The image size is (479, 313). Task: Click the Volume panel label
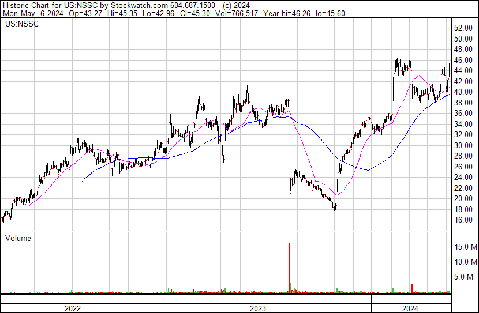point(18,238)
